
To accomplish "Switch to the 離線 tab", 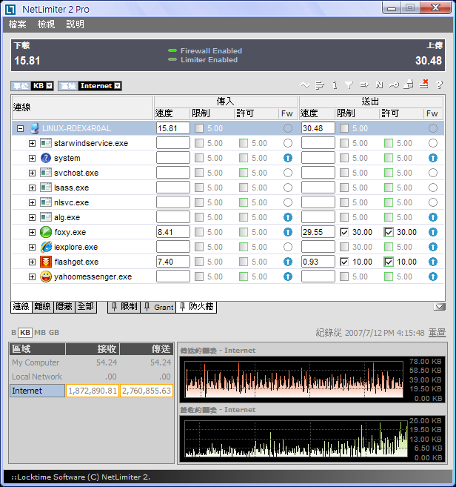I will (42, 307).
